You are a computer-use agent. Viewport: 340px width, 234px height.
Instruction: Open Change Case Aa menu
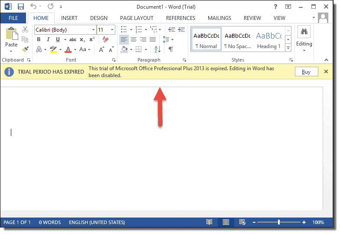point(84,49)
